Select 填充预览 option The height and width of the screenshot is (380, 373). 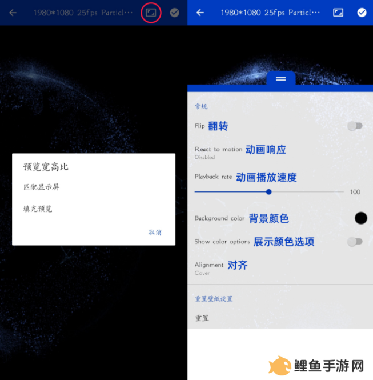click(x=38, y=209)
